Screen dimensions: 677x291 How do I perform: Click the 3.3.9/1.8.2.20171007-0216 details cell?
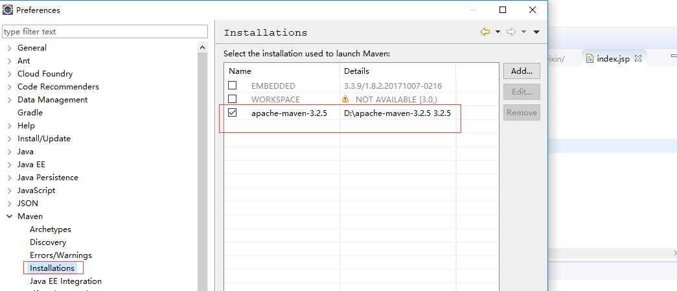(x=393, y=86)
